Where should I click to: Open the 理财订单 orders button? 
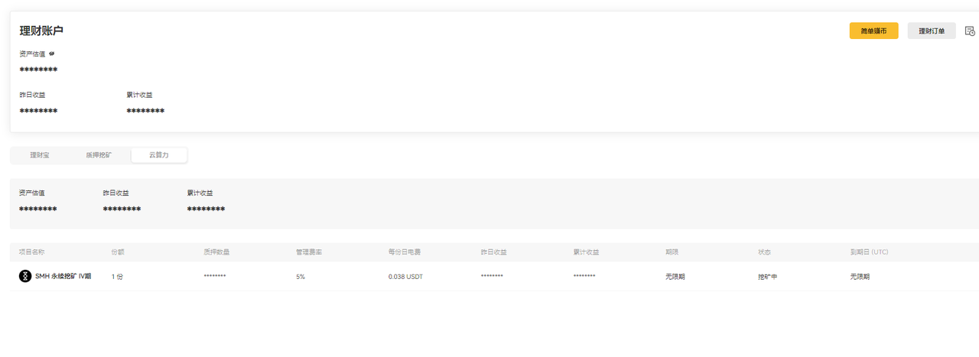tap(932, 31)
